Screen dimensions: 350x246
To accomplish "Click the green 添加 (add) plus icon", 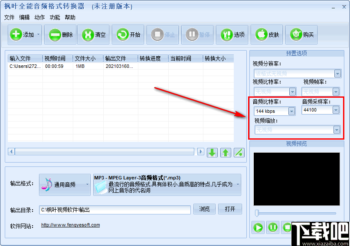I will (16, 35).
